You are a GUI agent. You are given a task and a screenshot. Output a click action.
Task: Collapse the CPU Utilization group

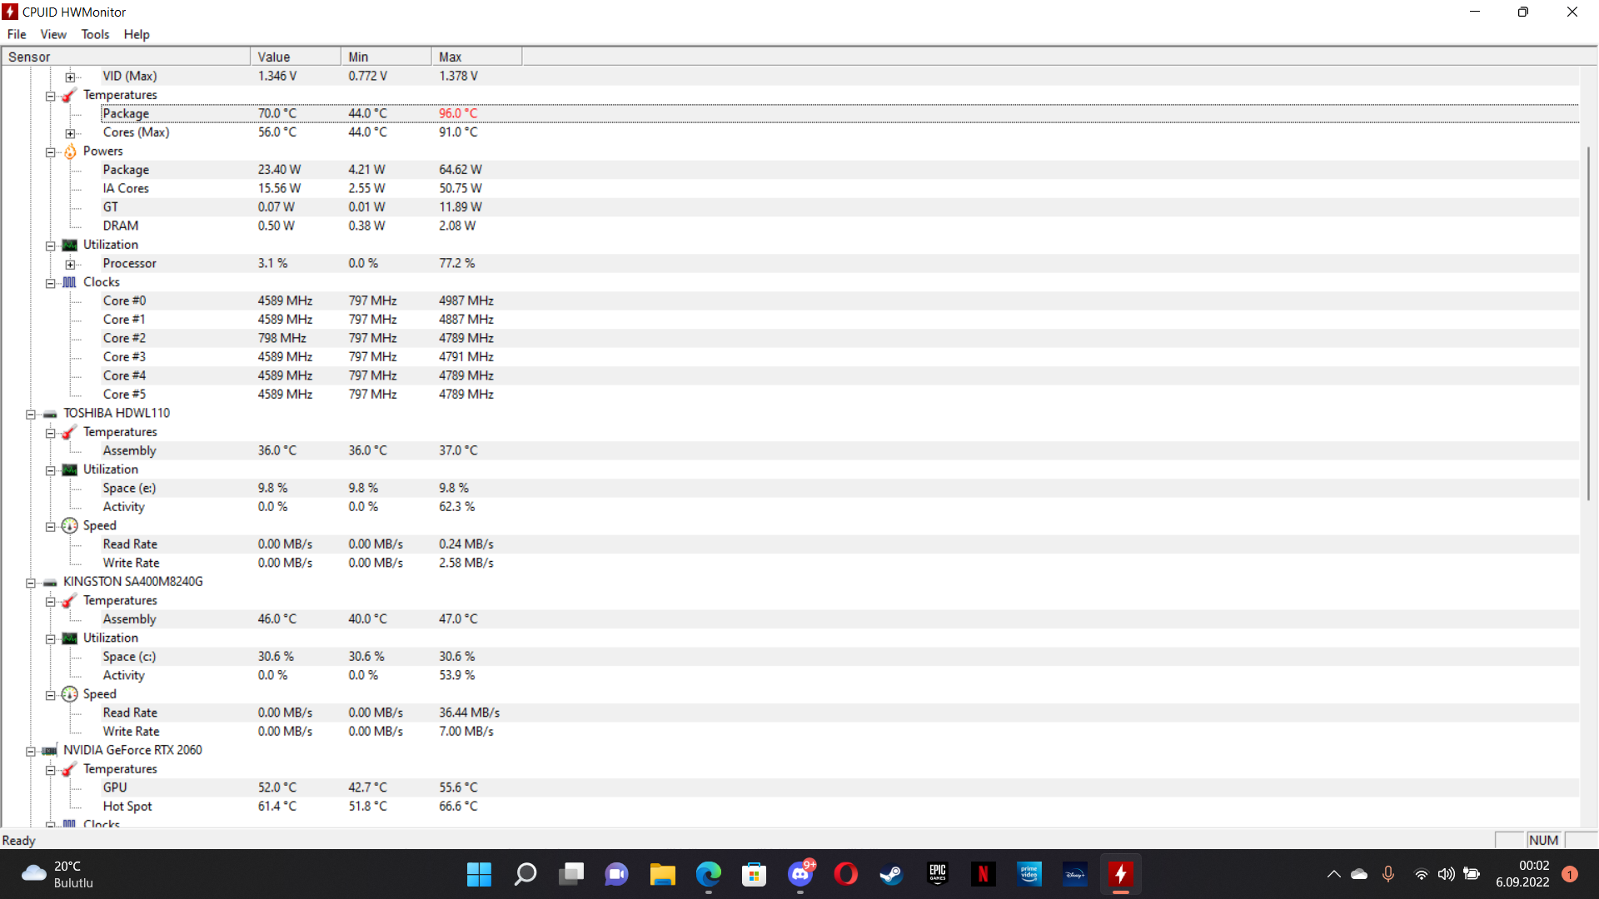pos(51,246)
